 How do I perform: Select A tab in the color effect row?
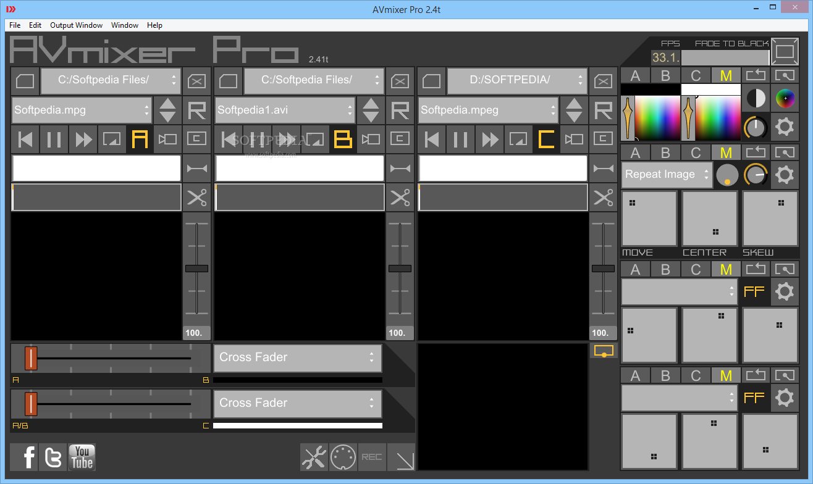tap(635, 76)
